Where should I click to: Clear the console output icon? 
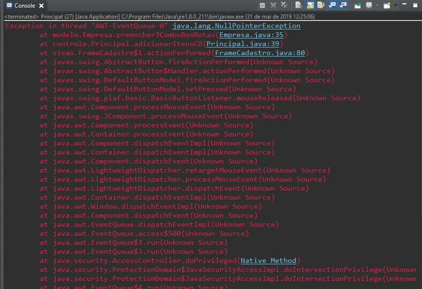298,5
